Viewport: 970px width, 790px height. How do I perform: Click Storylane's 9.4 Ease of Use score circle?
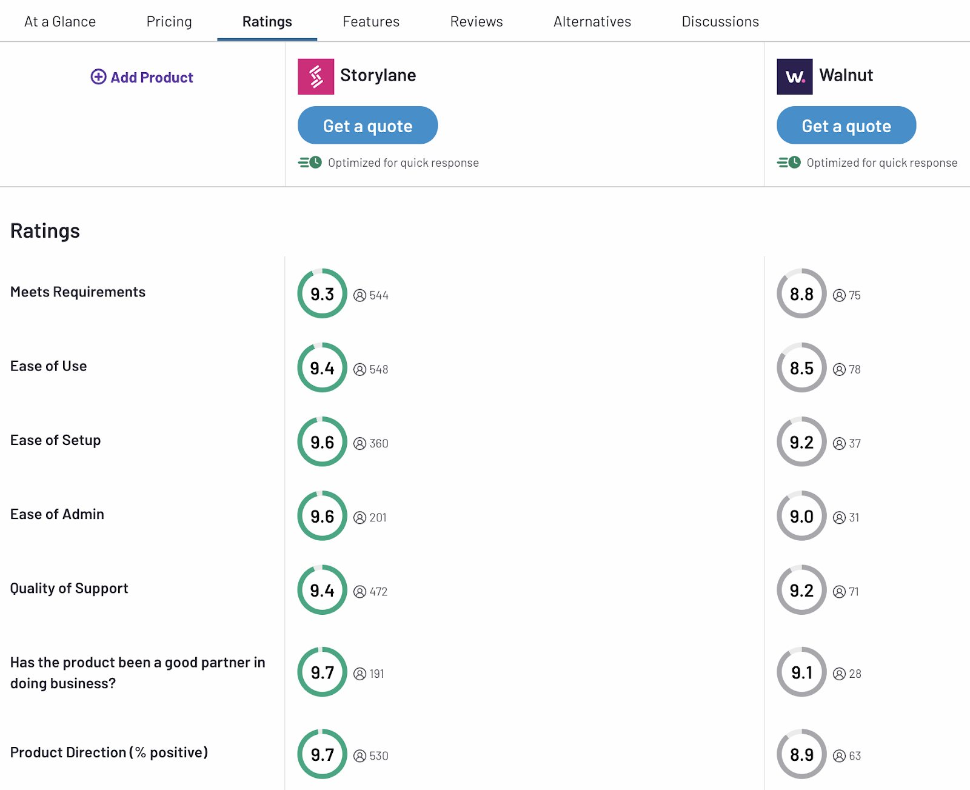323,367
